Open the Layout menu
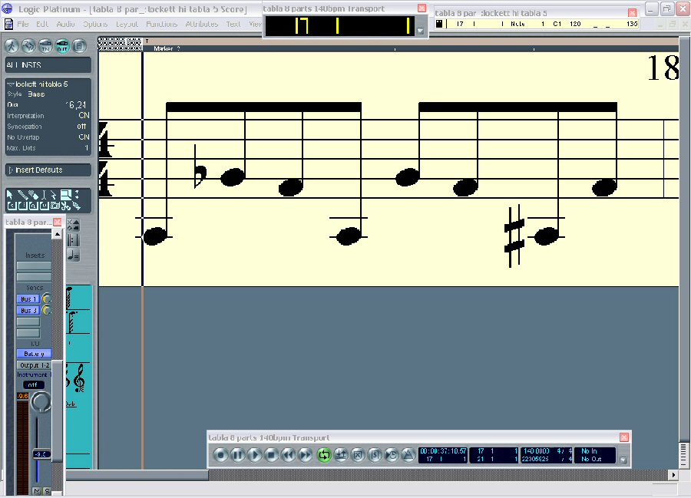691x498 pixels. [127, 24]
